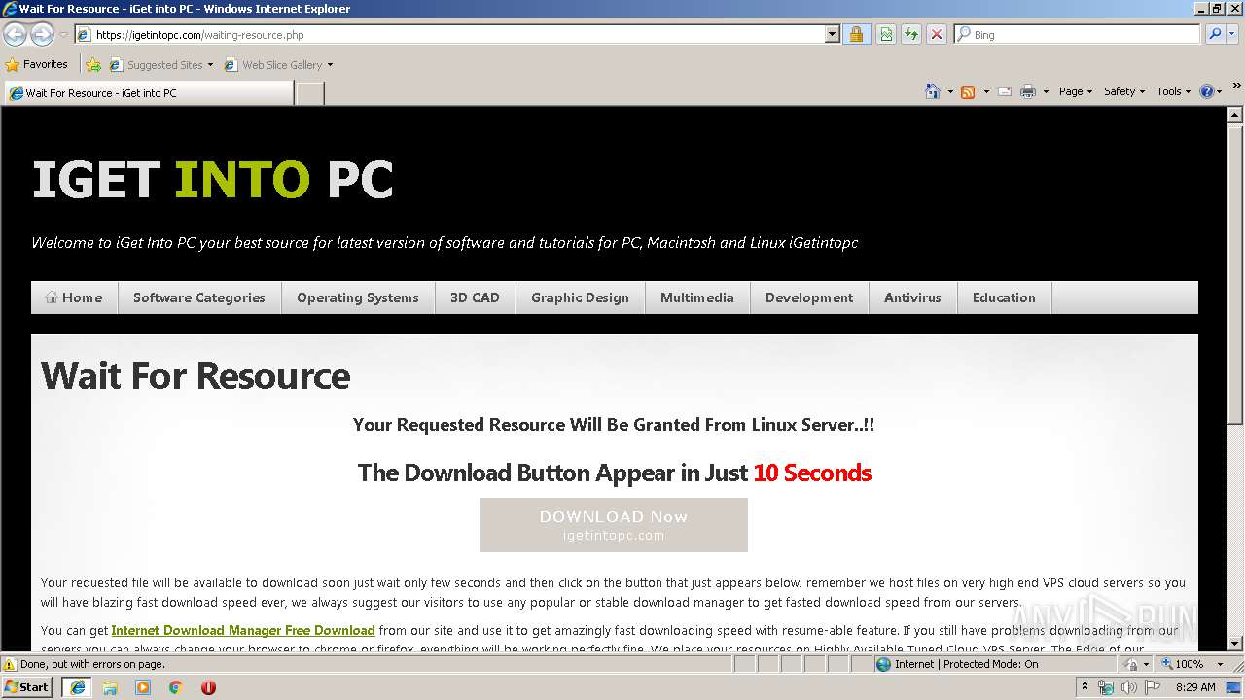Follow Internet Download Manager Free Download link
1245x700 pixels.
(243, 631)
